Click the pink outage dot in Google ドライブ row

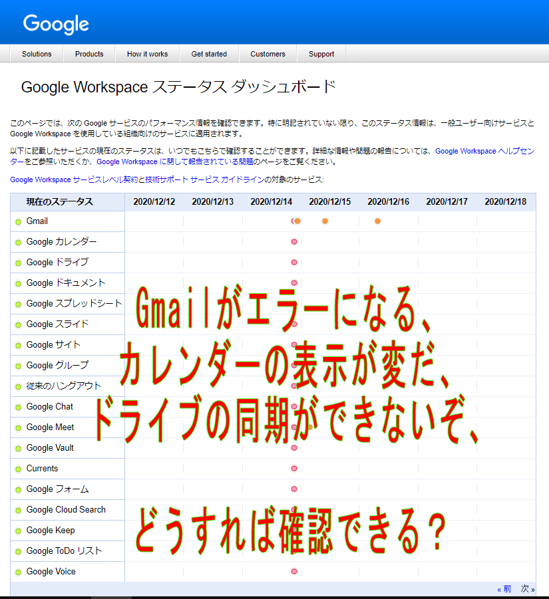pyautogui.click(x=293, y=263)
